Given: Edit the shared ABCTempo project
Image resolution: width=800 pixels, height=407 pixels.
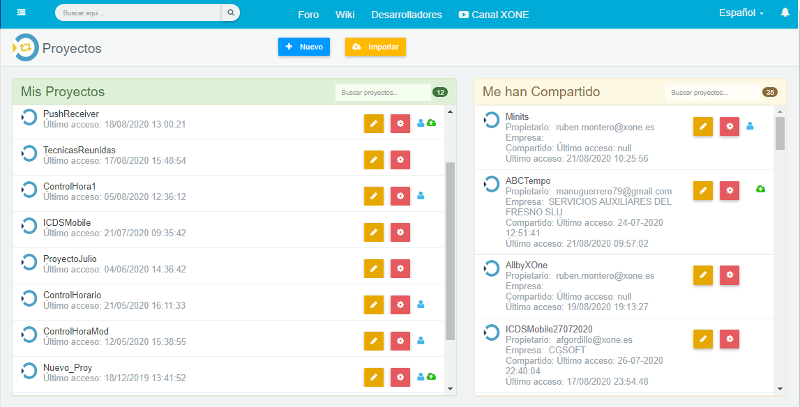Looking at the screenshot, I should point(703,190).
